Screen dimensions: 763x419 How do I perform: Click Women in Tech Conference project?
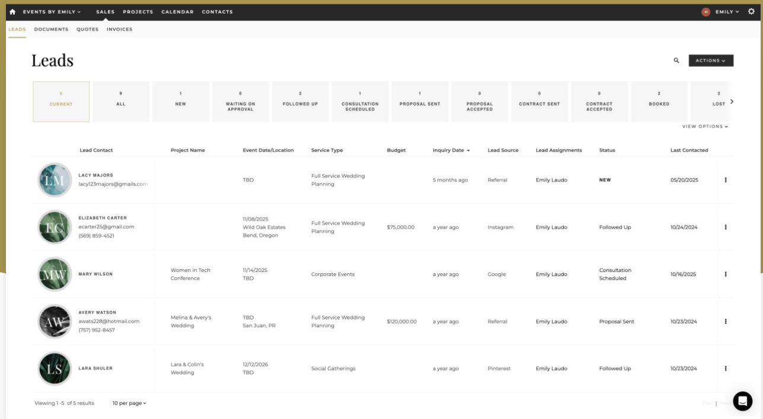[190, 274]
